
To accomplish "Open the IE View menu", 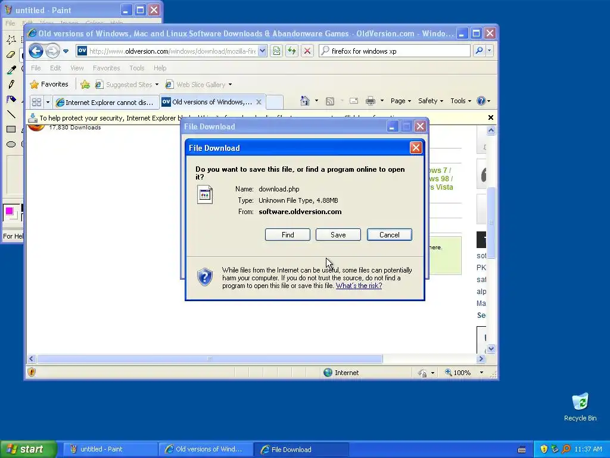I will coord(77,68).
